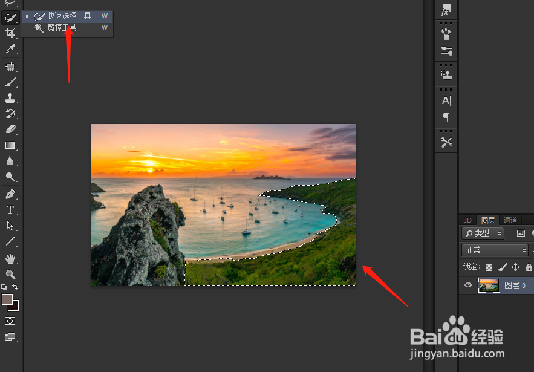The width and height of the screenshot is (534, 372).
Task: Open the Paragraph panel icon
Action: click(x=446, y=117)
